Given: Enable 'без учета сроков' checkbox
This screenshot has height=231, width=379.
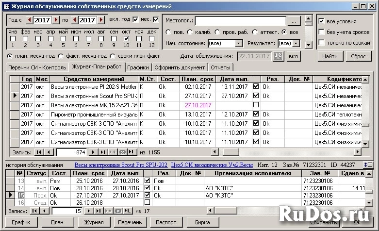Looking at the screenshot, I should click(x=321, y=32).
